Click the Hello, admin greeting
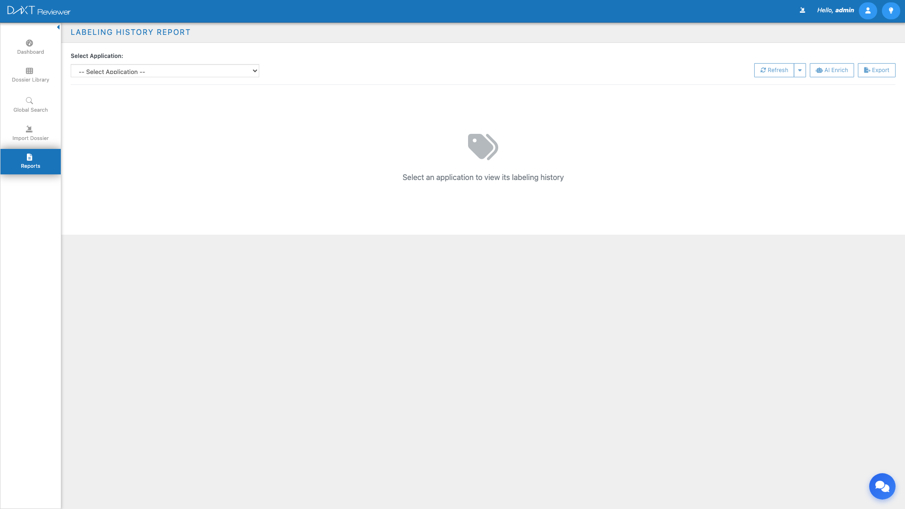The image size is (905, 509). (835, 10)
